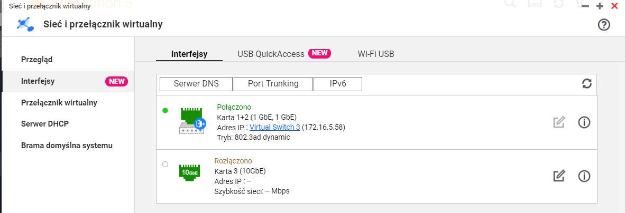Show info for Karta 3 (10GbE)

click(x=584, y=176)
